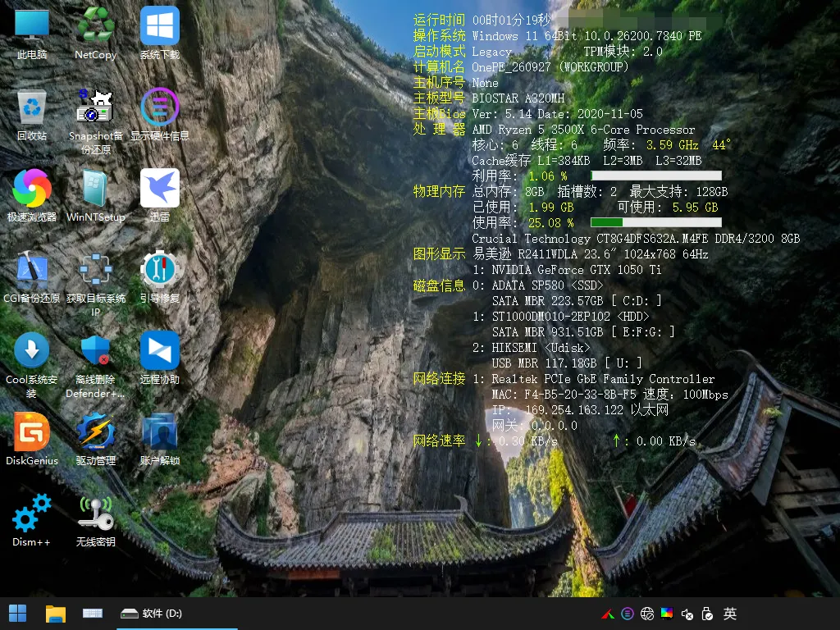Click the 运行时间 uptime value
This screenshot has height=630, width=840.
(511, 21)
